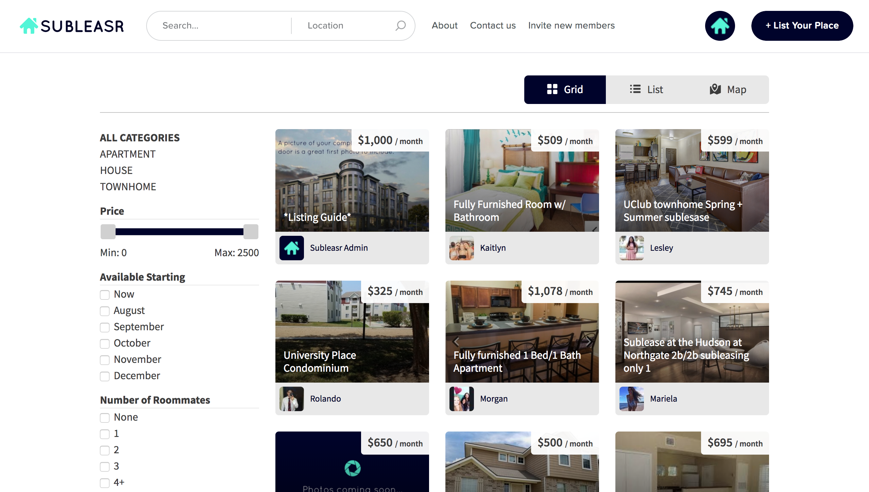Click Lesley's profile photo
Viewport: 869px width, 492px height.
click(631, 248)
